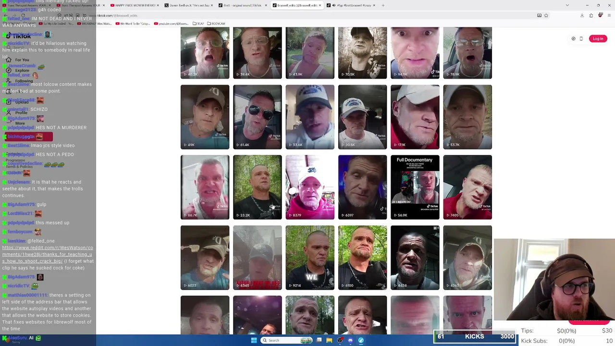Open a new browser tab
Image resolution: width=615 pixels, height=346 pixels.
pos(383,5)
